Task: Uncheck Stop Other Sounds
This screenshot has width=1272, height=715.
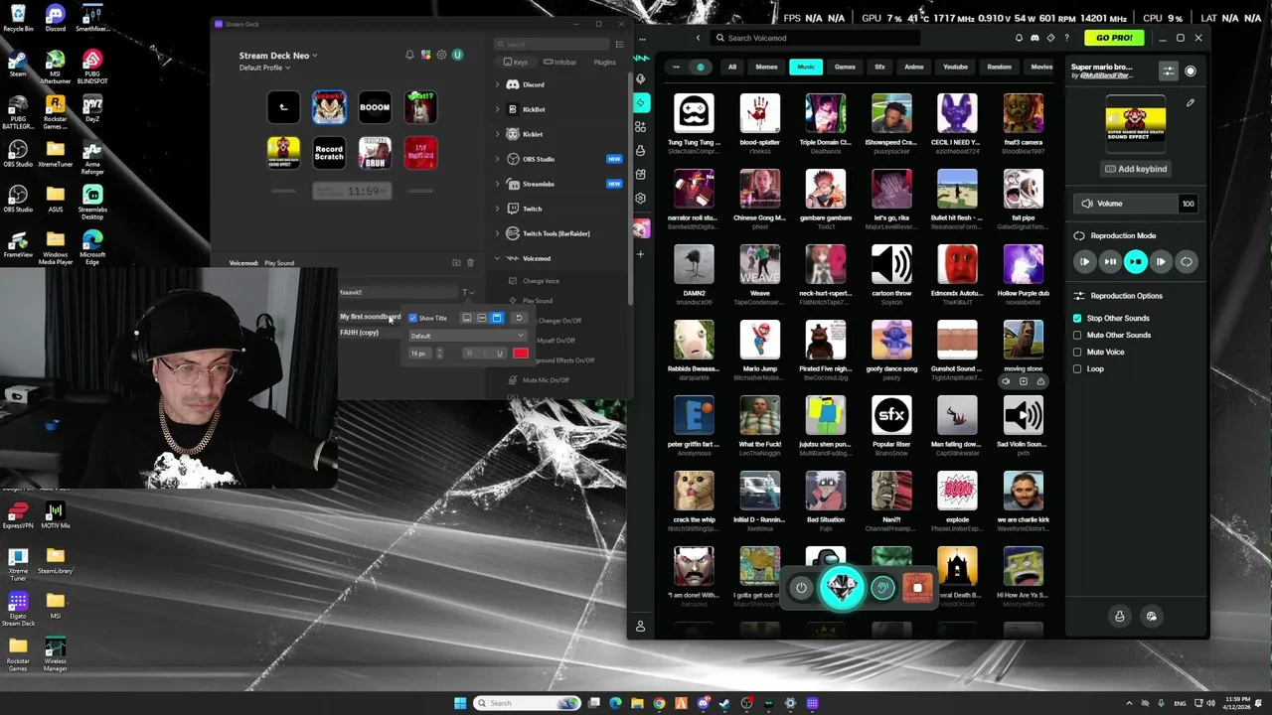Action: 1077,318
